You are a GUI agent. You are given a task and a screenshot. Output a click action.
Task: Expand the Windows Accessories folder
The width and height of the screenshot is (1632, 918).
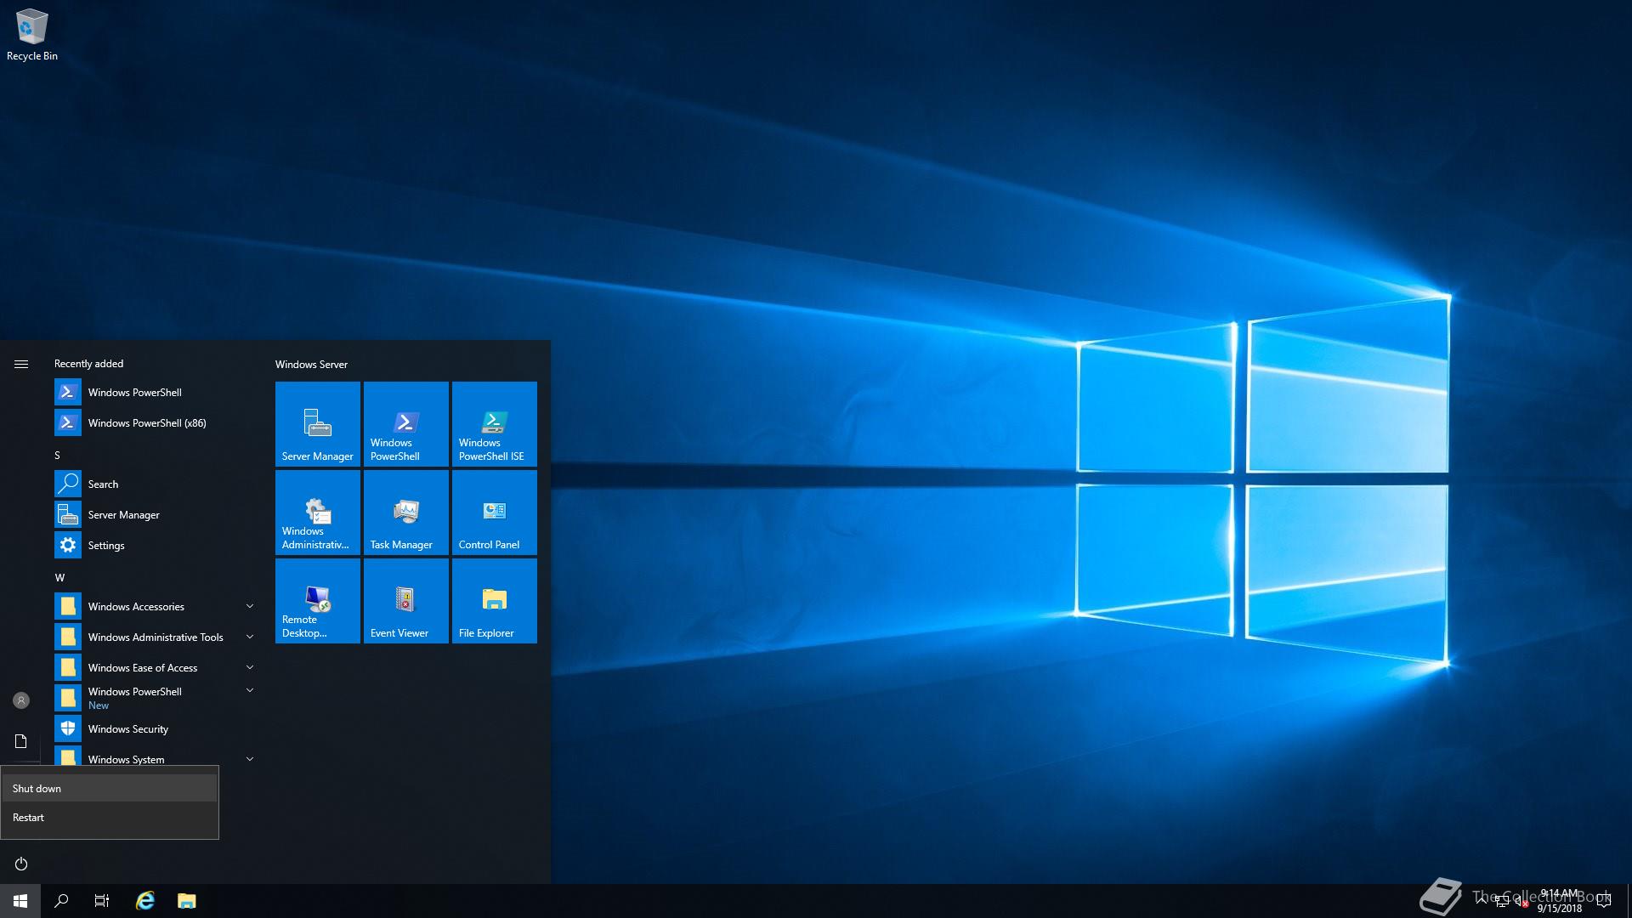[x=156, y=606]
